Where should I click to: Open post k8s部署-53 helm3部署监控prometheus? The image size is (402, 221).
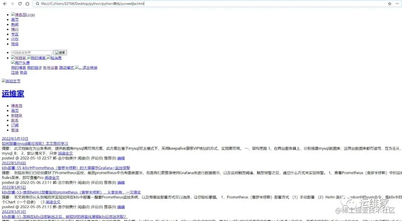(71, 192)
